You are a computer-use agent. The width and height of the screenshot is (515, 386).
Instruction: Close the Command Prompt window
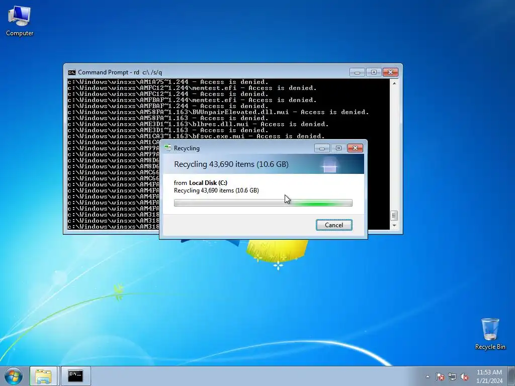(390, 72)
